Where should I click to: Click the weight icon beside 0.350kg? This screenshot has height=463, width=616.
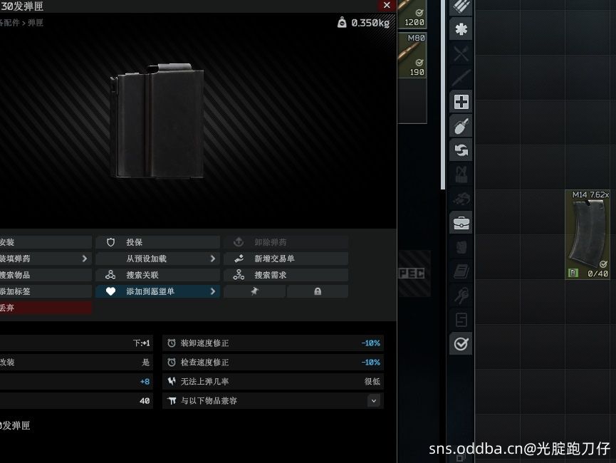(342, 22)
